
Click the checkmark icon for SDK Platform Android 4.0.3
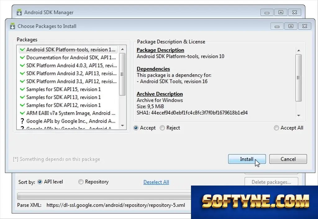pyautogui.click(x=22, y=66)
